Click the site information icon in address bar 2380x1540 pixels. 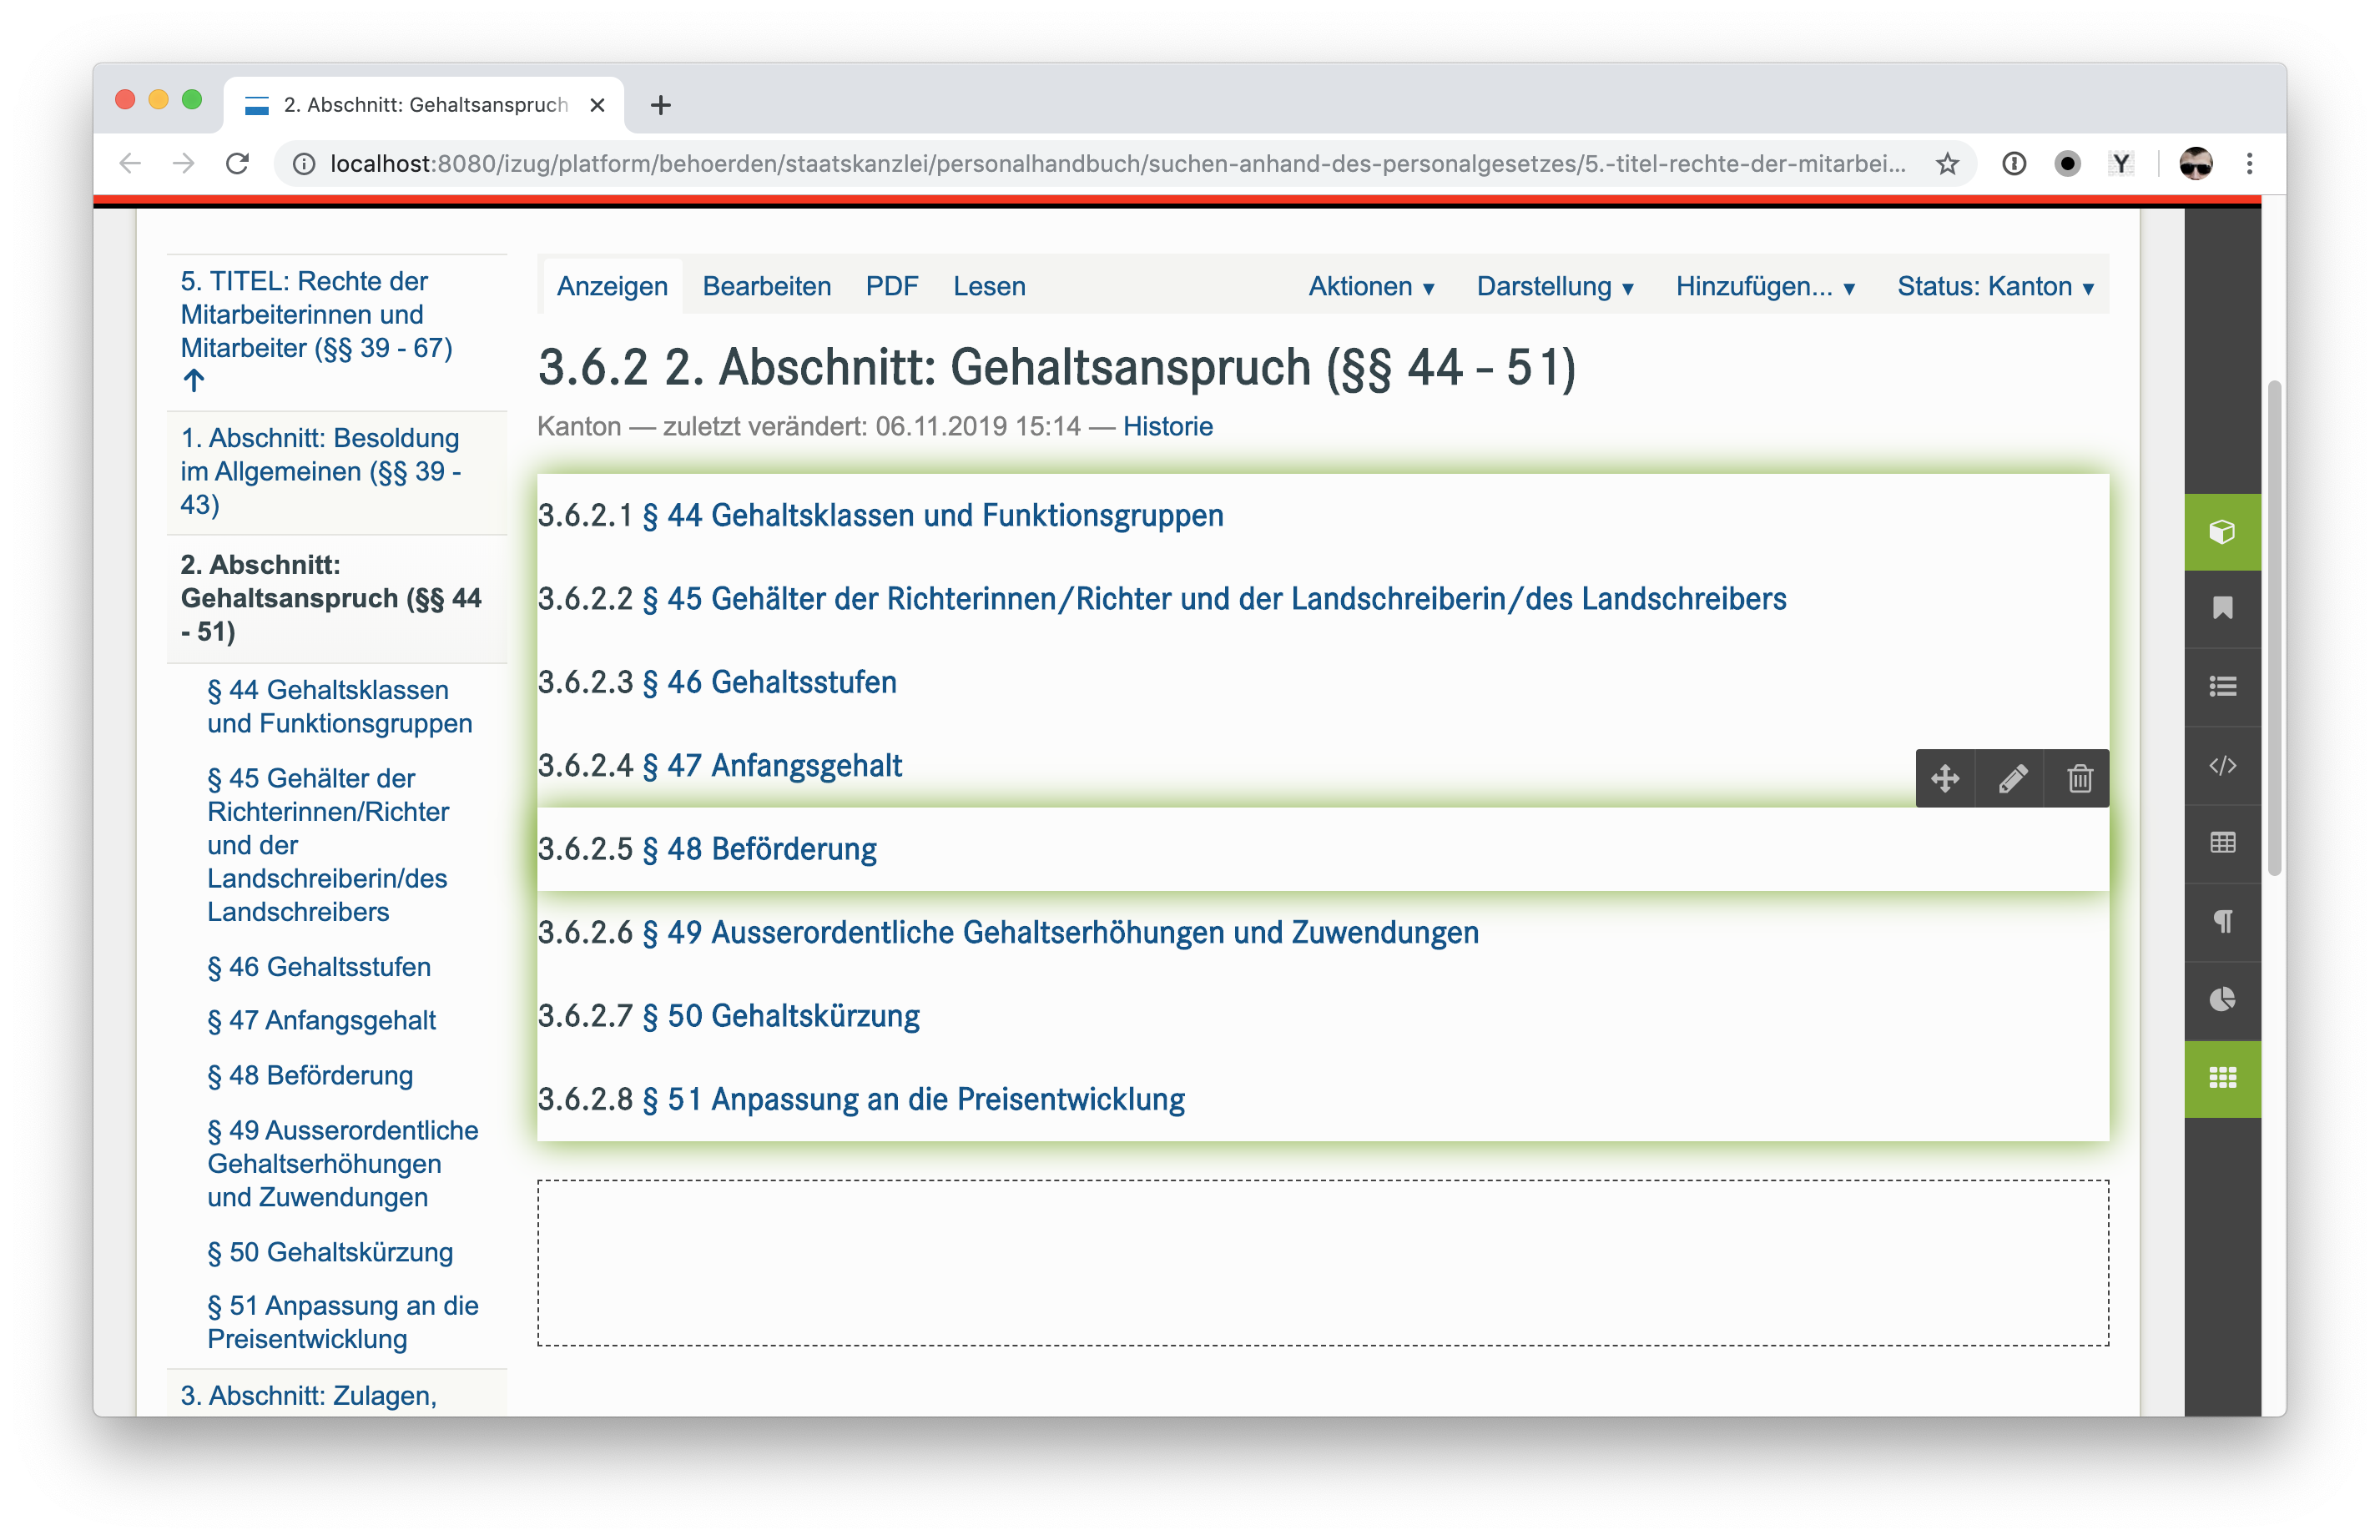coord(304,163)
